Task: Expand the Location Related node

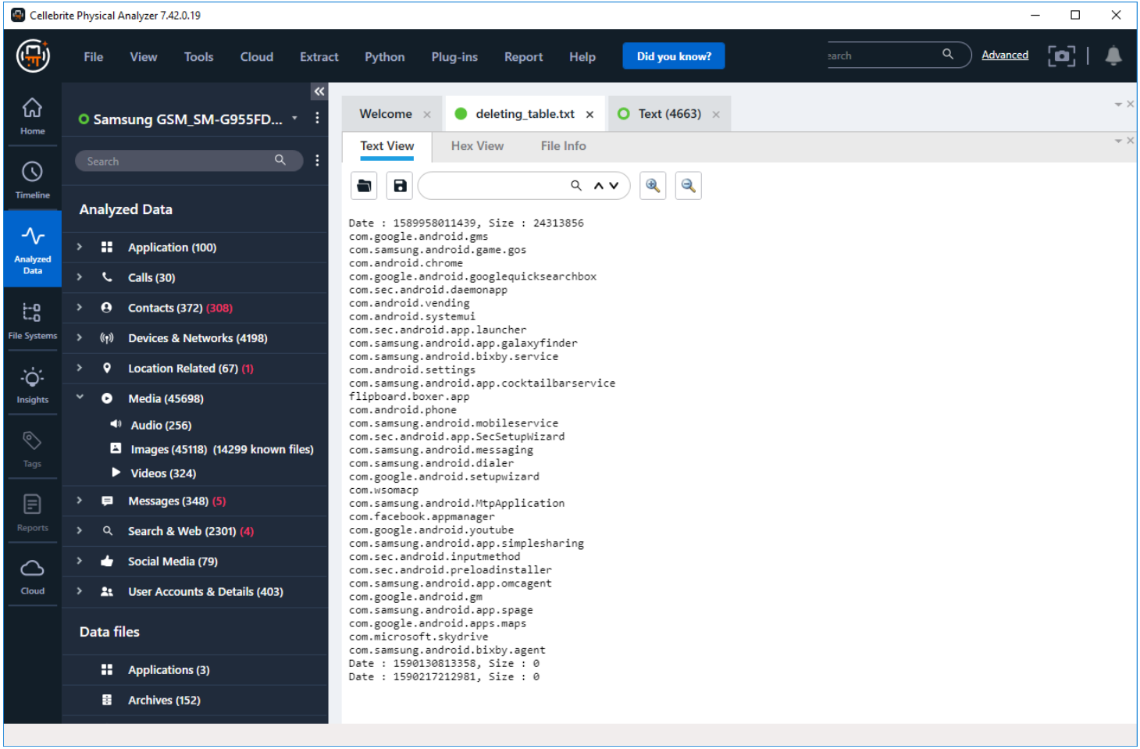Action: point(80,368)
